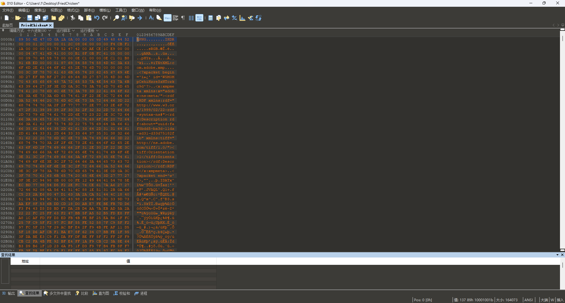Click the base converter 10/16 icon
The height and width of the screenshot is (303, 565).
click(x=258, y=18)
